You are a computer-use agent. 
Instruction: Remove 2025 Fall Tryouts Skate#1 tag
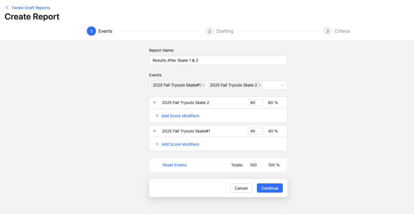[x=203, y=85]
